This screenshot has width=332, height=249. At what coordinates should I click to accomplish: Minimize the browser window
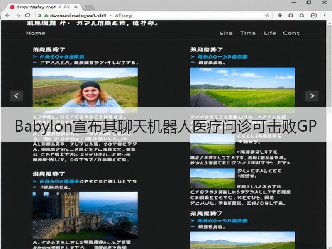coord(294,2)
